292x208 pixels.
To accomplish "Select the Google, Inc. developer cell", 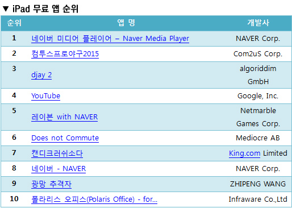I will point(258,96).
